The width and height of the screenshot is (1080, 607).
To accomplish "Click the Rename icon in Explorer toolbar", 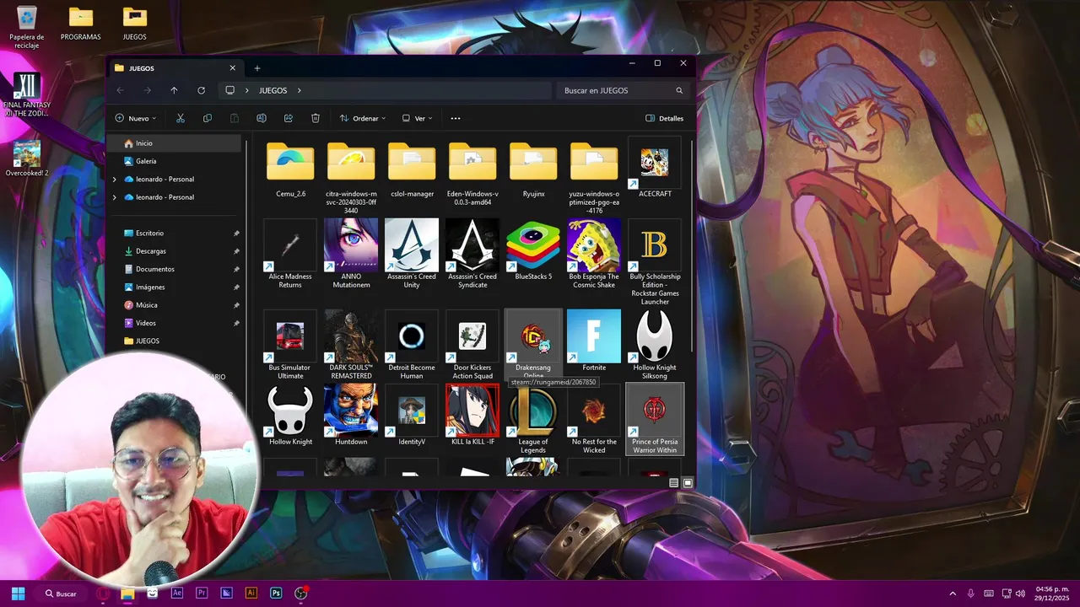I will (x=262, y=118).
